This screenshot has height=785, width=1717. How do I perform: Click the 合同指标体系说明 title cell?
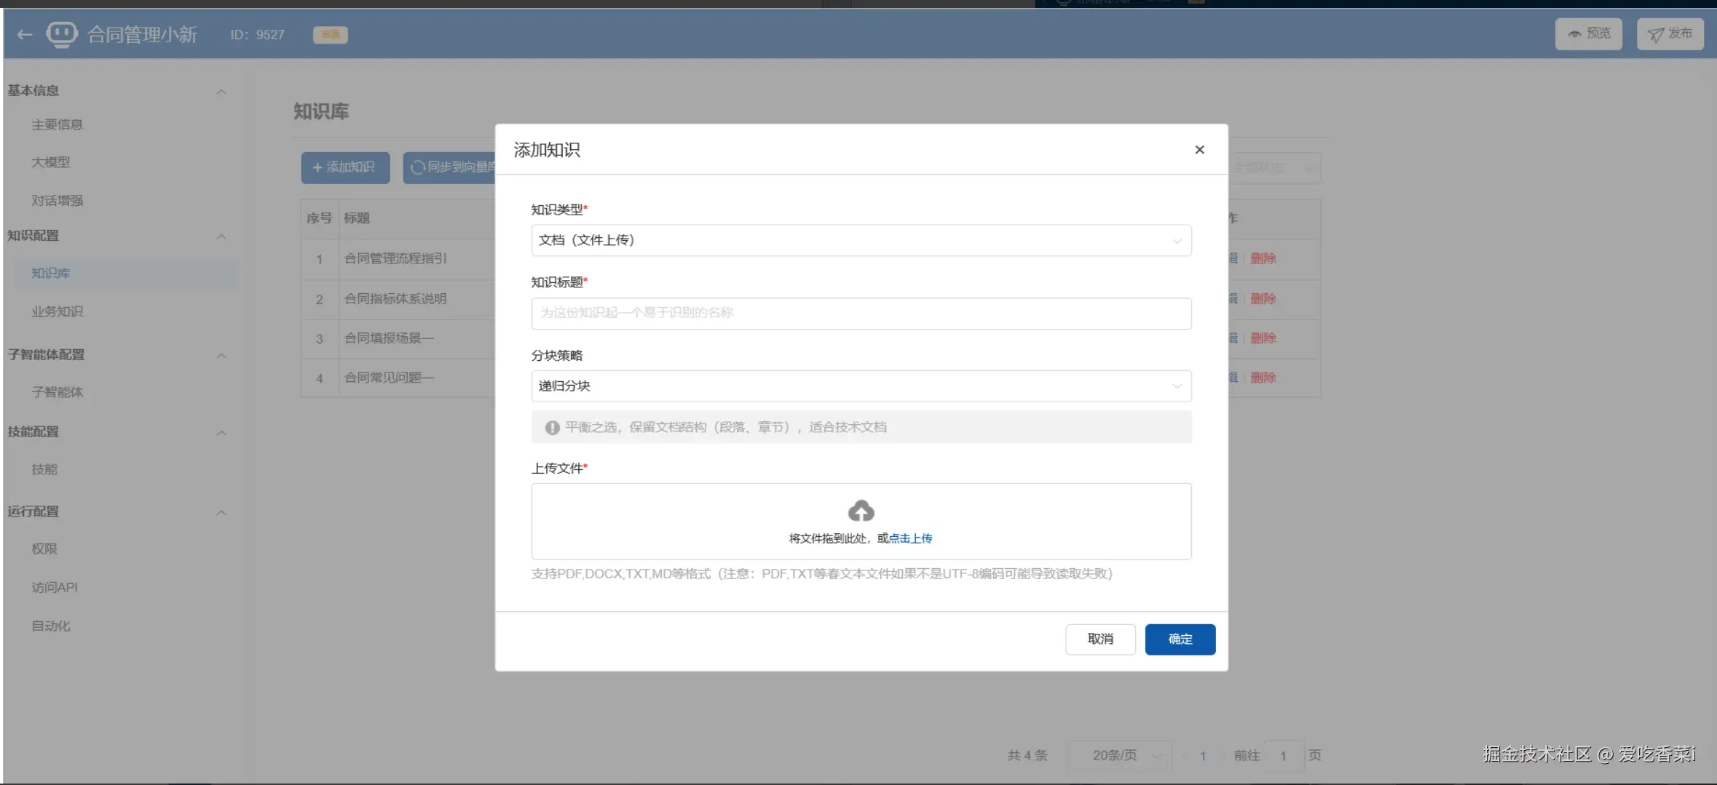click(x=395, y=299)
